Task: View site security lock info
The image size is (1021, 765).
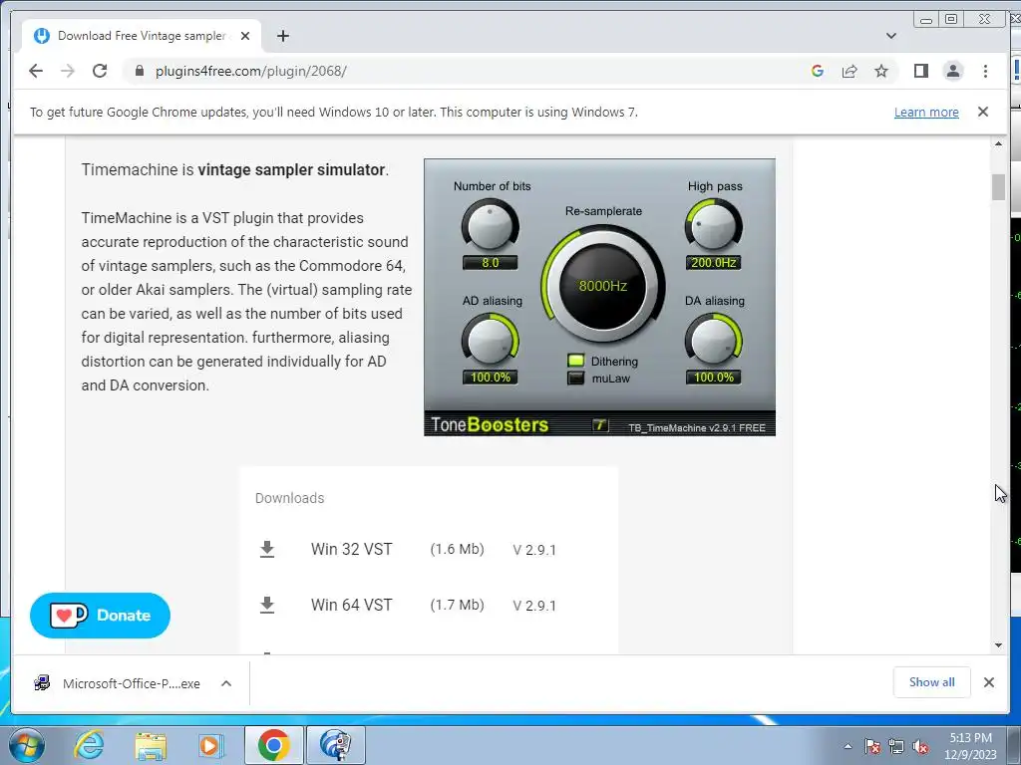Action: click(x=139, y=71)
